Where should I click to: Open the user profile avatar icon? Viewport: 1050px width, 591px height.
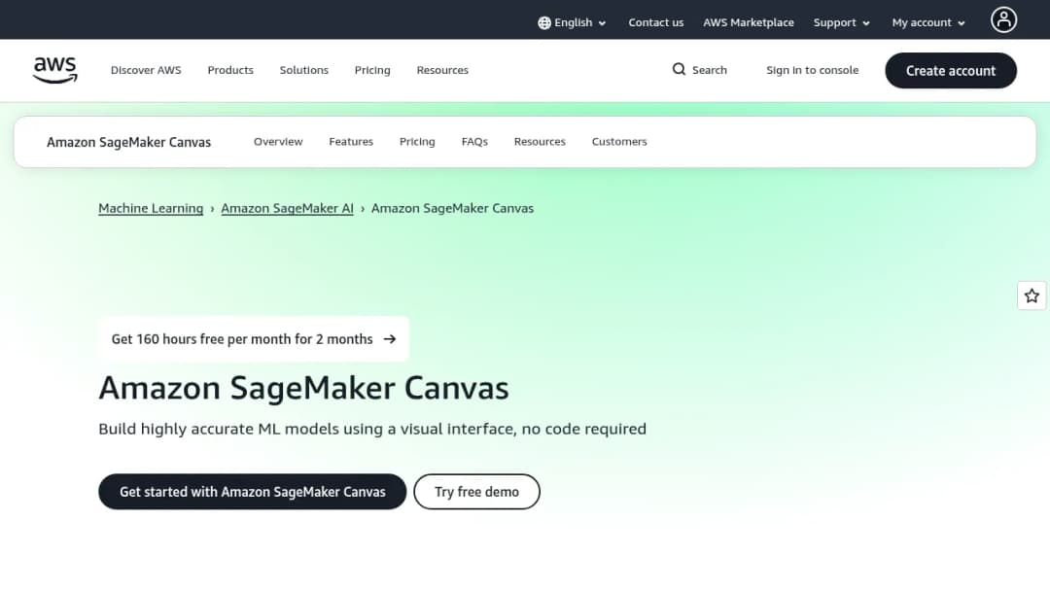pyautogui.click(x=1003, y=19)
